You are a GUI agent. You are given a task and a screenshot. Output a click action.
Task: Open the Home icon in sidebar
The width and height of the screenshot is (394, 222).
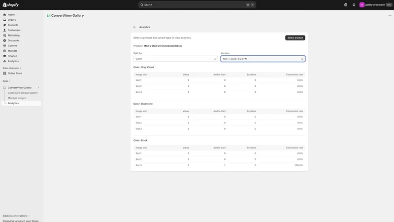tap(4, 15)
